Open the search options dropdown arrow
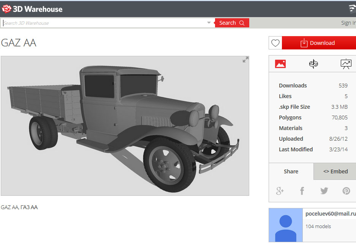The image size is (356, 246). [x=209, y=23]
